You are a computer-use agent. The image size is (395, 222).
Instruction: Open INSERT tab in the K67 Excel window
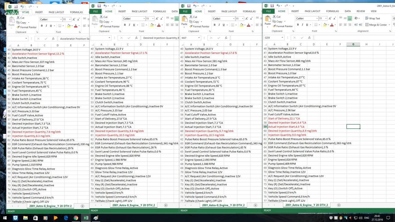(x=212, y=11)
